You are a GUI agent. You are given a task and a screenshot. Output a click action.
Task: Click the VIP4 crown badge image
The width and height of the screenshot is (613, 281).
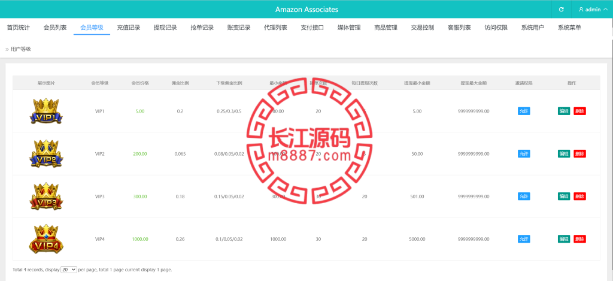click(x=46, y=238)
